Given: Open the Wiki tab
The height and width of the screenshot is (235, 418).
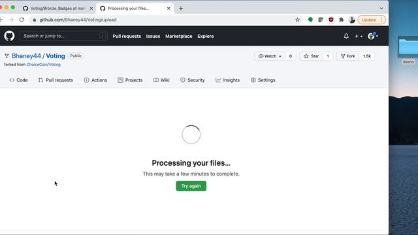Looking at the screenshot, I should tap(161, 80).
